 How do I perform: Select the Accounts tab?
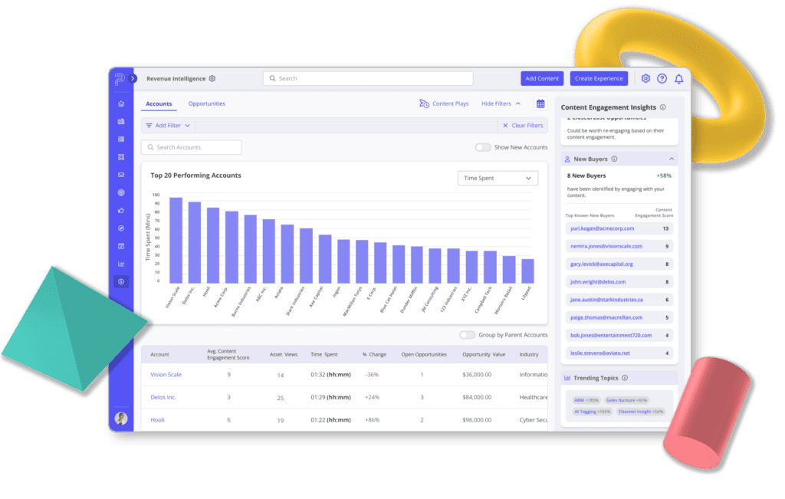(159, 103)
